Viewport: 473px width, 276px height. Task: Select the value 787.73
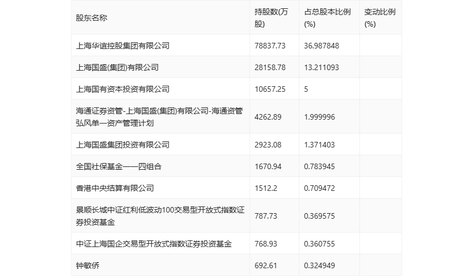coord(266,216)
